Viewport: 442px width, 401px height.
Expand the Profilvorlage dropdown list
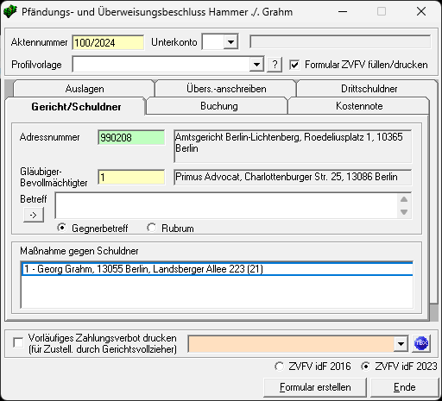[x=256, y=65]
